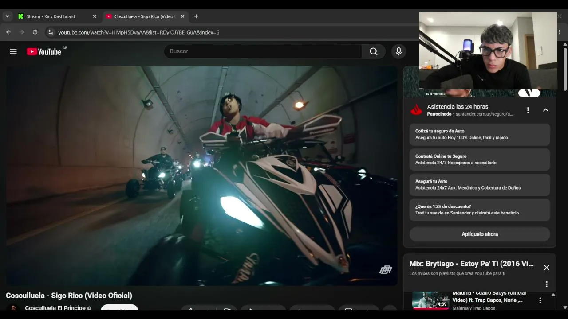
Task: Open the YouTube guide hamburger menu
Action: coord(13,51)
